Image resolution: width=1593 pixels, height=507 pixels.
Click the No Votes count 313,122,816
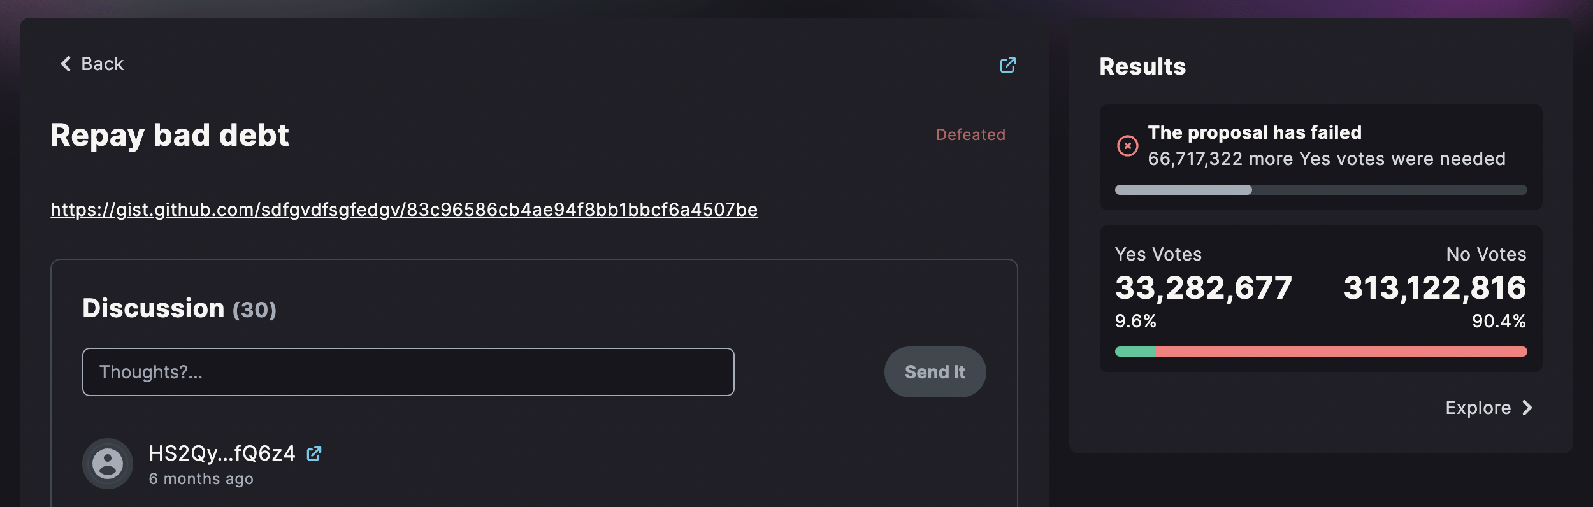1435,288
